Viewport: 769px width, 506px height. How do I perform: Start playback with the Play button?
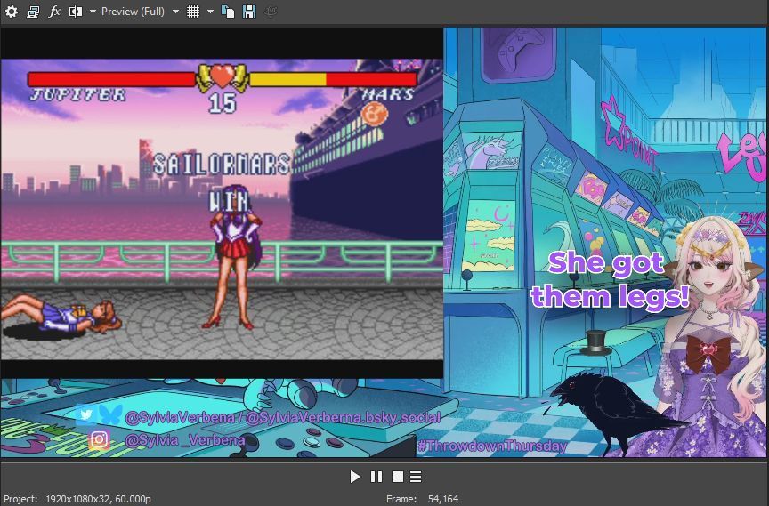click(355, 477)
